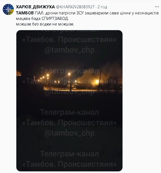161x173 pixels.
Task: Click the line 'мокшак без водки не мокшак.'
Action: pyautogui.click(x=45, y=24)
